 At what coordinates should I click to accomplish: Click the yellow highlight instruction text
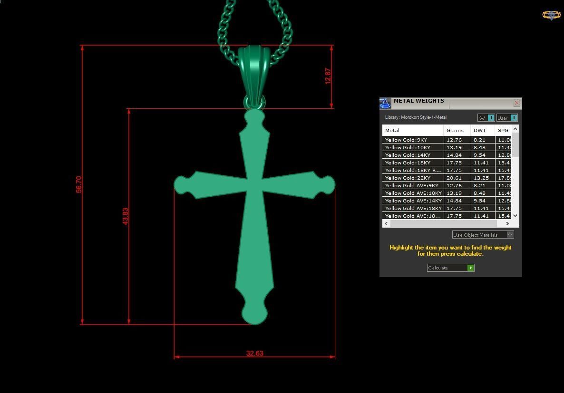coord(450,250)
